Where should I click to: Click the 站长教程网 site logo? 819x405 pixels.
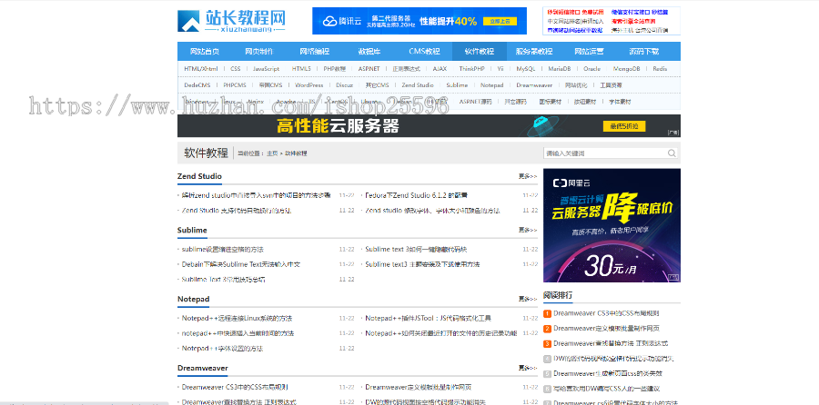click(231, 21)
